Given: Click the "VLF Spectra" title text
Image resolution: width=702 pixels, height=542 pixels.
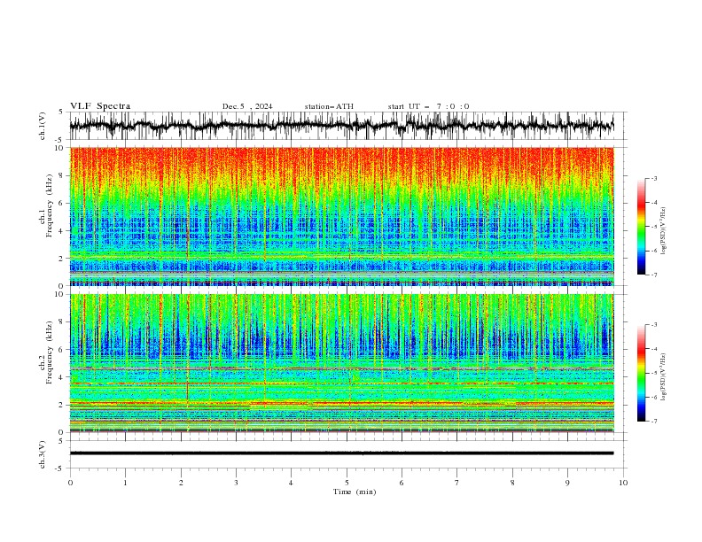Looking at the screenshot, I should [x=100, y=106].
